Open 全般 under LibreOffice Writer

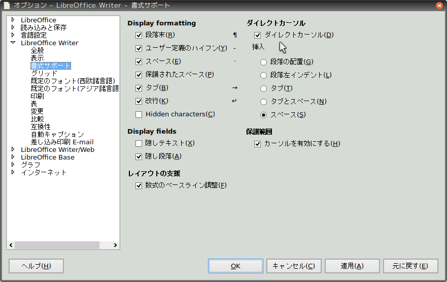point(38,50)
